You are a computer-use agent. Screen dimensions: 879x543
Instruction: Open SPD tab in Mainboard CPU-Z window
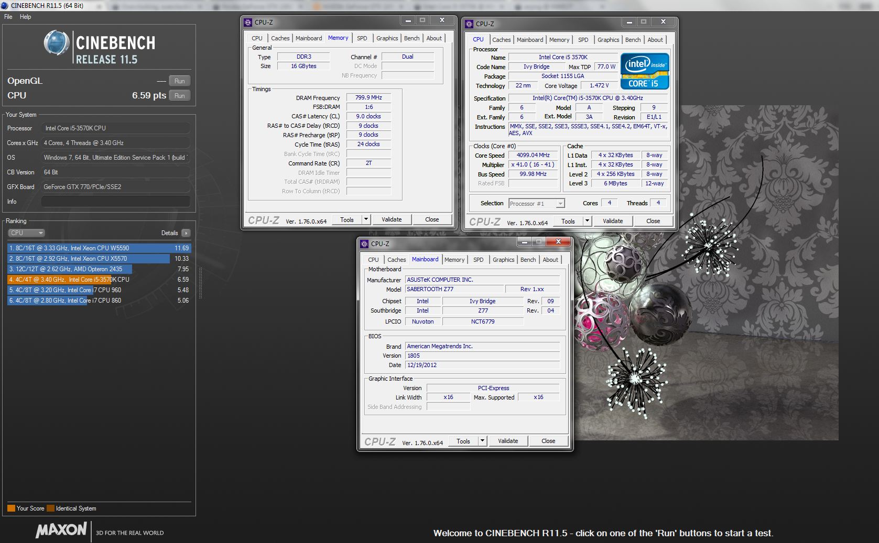click(478, 260)
